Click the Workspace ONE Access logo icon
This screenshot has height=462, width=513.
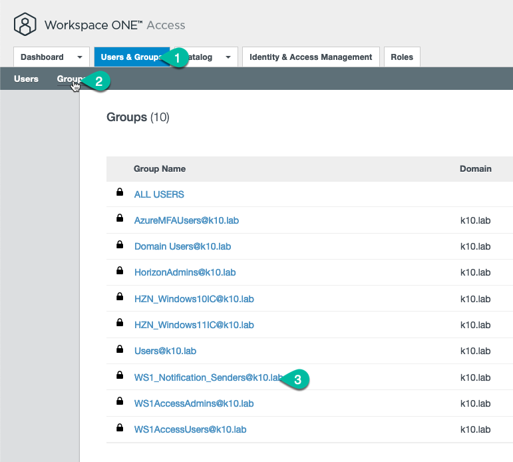(25, 24)
